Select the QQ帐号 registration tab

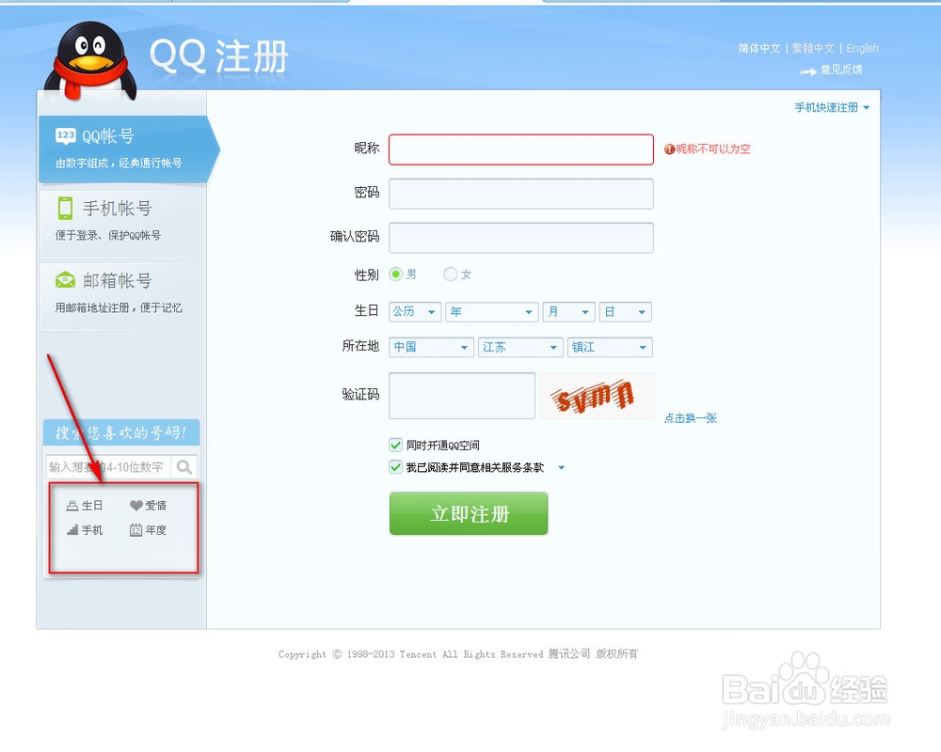coord(128,149)
